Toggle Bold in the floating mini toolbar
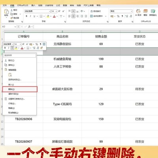 click(5, 48)
